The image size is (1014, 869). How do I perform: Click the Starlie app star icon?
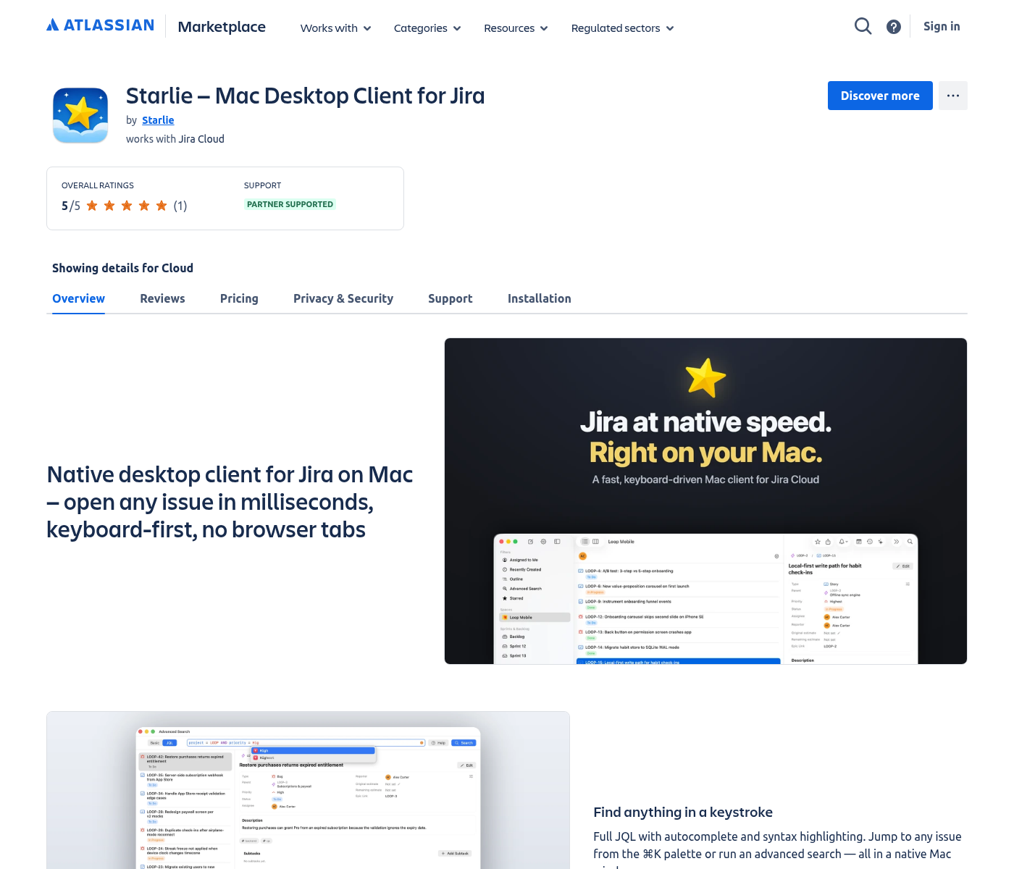click(x=80, y=115)
